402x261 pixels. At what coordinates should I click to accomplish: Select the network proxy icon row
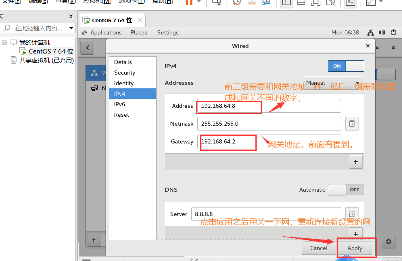click(x=95, y=88)
